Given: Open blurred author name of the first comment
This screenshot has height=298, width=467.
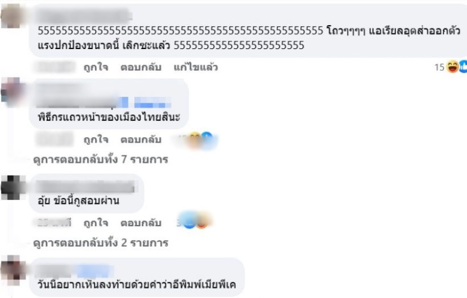Looking at the screenshot, I should [84, 16].
